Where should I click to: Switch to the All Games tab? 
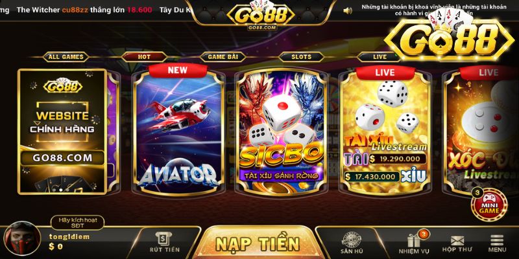[x=66, y=57]
